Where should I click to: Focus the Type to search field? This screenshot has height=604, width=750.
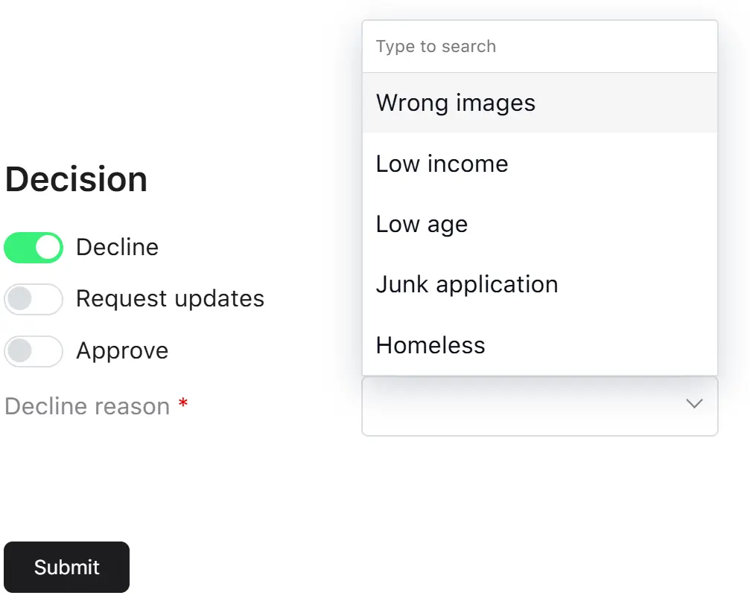click(x=539, y=46)
